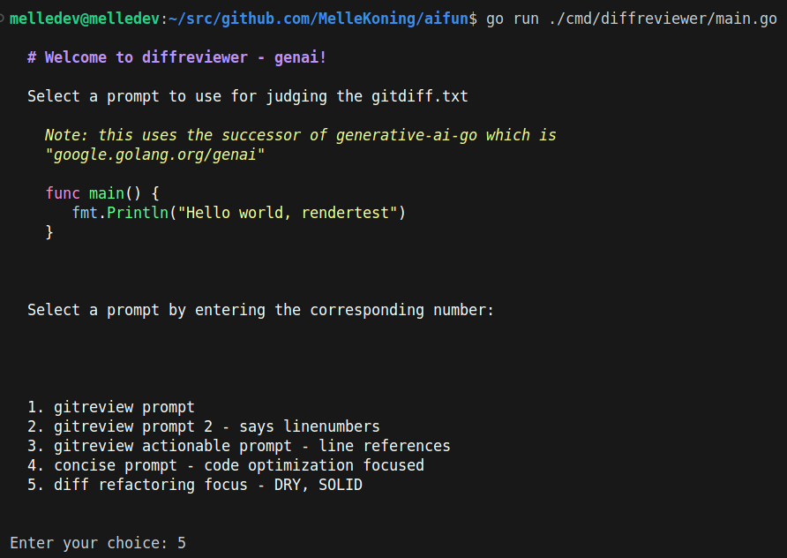This screenshot has height=558, width=787.
Task: Select diff refactoring focus DRY, SOLID
Action: click(x=195, y=485)
